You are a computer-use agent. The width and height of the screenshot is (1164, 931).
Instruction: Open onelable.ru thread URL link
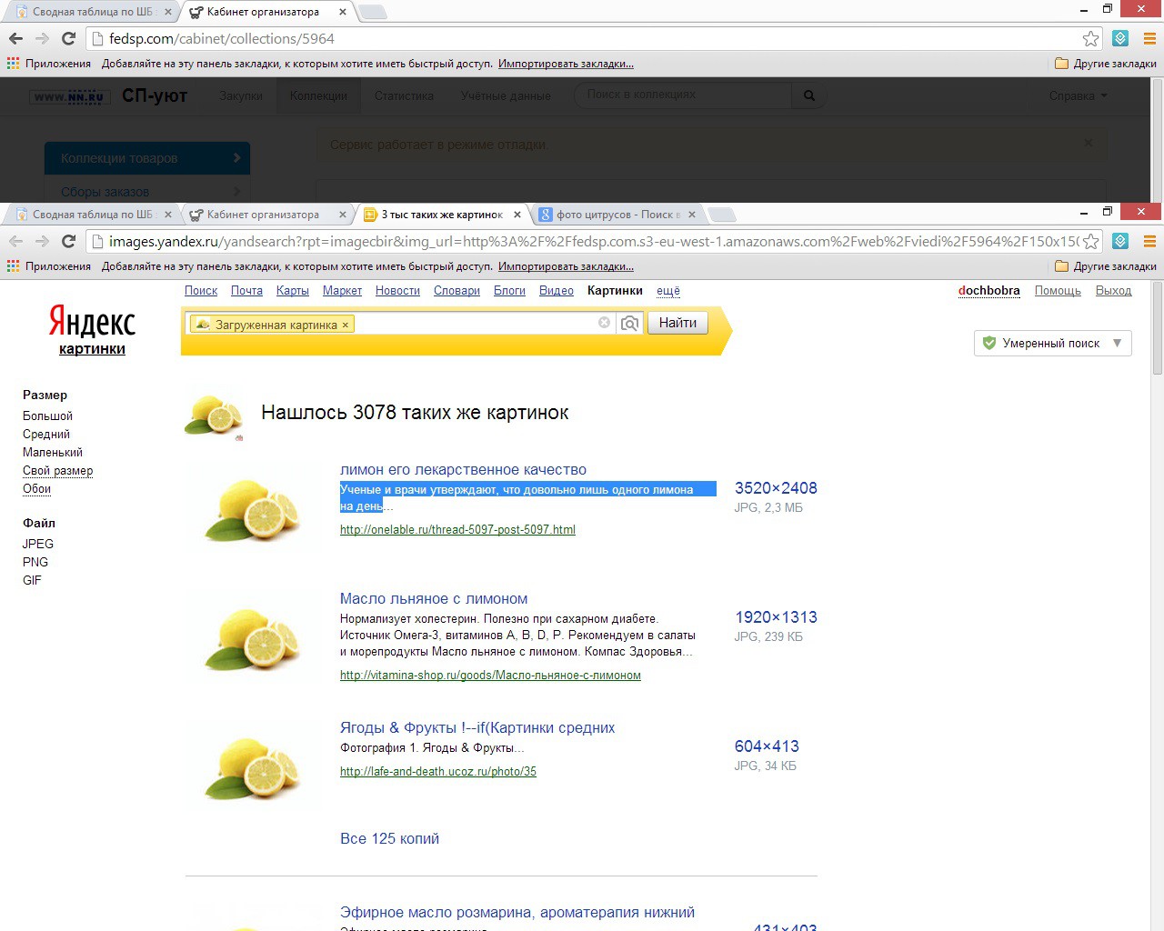457,529
